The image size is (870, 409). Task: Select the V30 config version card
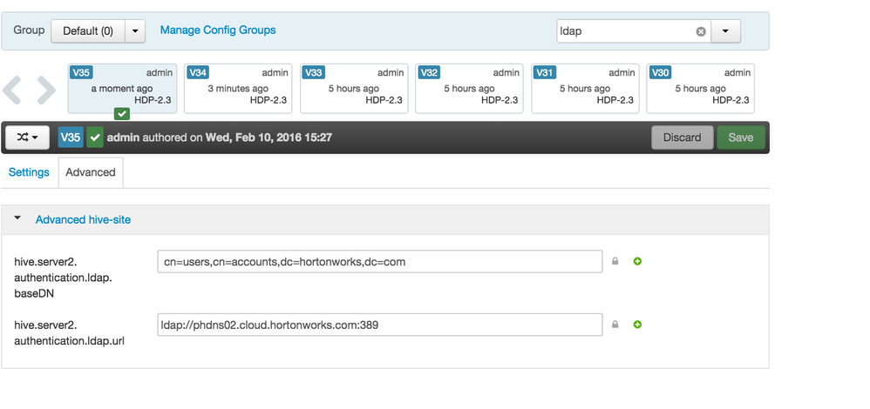[x=700, y=88]
